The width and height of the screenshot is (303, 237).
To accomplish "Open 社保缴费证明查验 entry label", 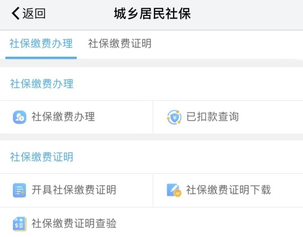I will (74, 224).
